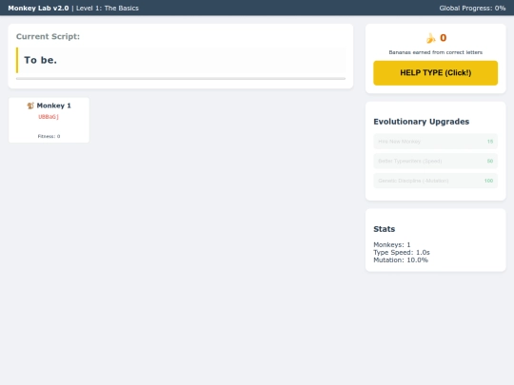The width and height of the screenshot is (514, 385).
Task: Select Genetic Discipline (-Mutation) upgrade
Action: [x=435, y=181]
